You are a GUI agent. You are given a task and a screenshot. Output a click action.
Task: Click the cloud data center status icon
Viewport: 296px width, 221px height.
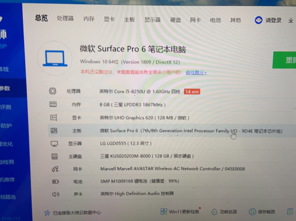pyautogui.click(x=47, y=213)
